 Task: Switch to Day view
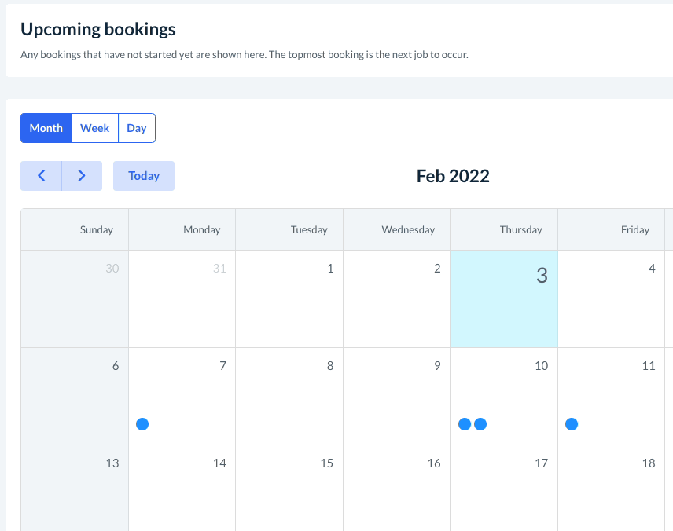[137, 128]
